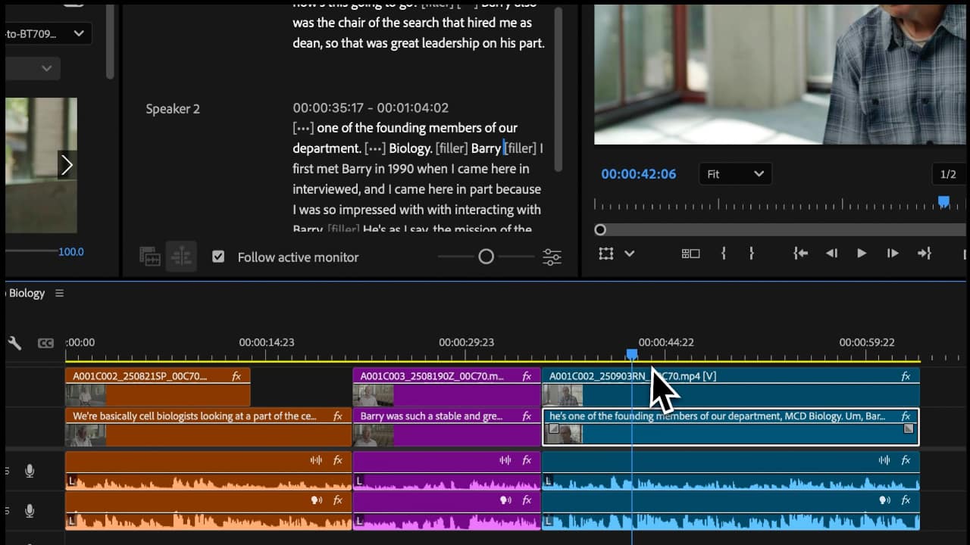
Task: Open the to-BT709 dropdown
Action: tap(47, 33)
